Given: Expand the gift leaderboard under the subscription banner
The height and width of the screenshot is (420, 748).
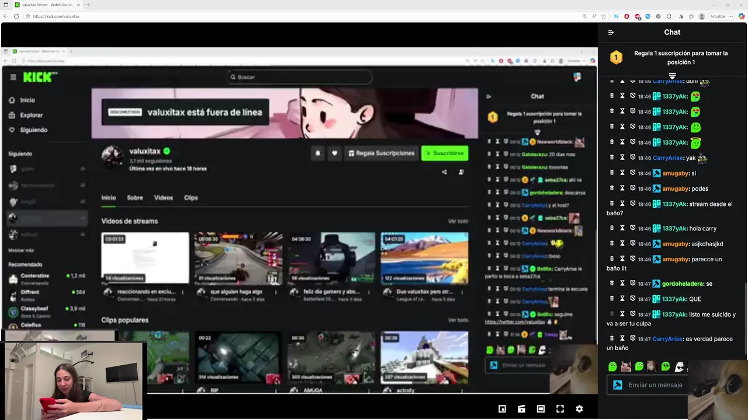Looking at the screenshot, I should point(672,76).
